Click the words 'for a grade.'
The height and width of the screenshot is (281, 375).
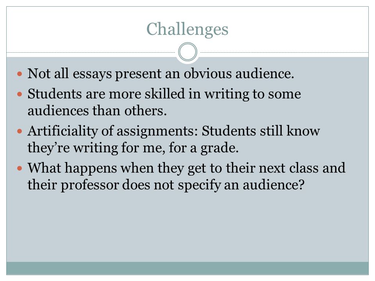point(204,148)
